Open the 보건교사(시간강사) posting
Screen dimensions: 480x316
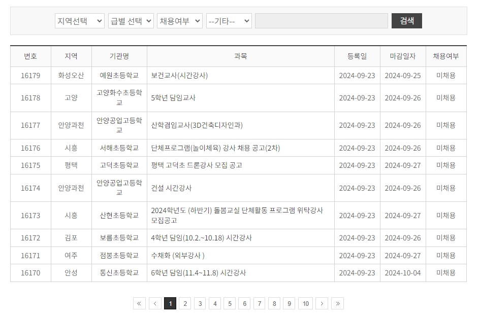coord(179,76)
